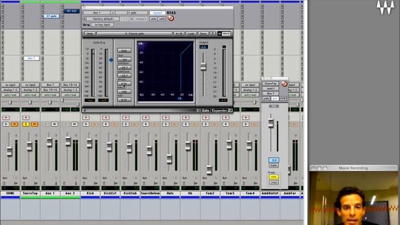The image size is (400, 225).
Task: Solo the Kick track
Action: [86, 124]
